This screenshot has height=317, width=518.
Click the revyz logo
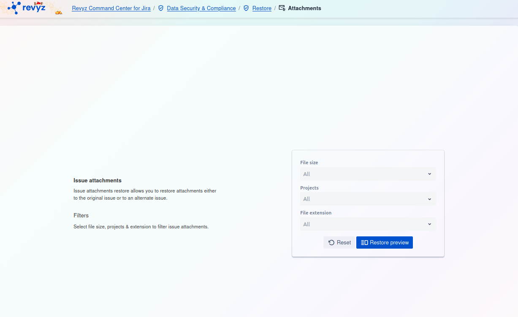(26, 8)
